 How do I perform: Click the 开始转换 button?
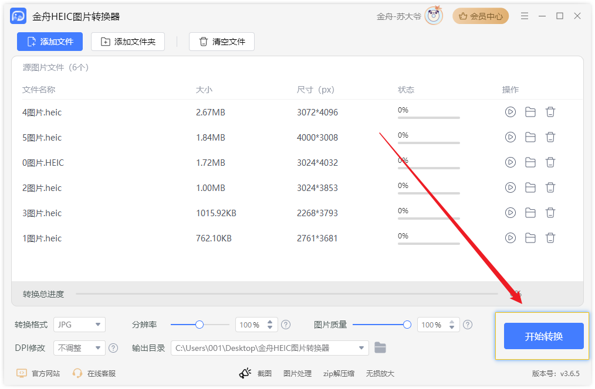pyautogui.click(x=543, y=336)
